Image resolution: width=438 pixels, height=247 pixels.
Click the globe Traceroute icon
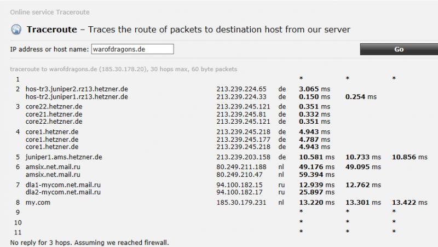coord(16,30)
